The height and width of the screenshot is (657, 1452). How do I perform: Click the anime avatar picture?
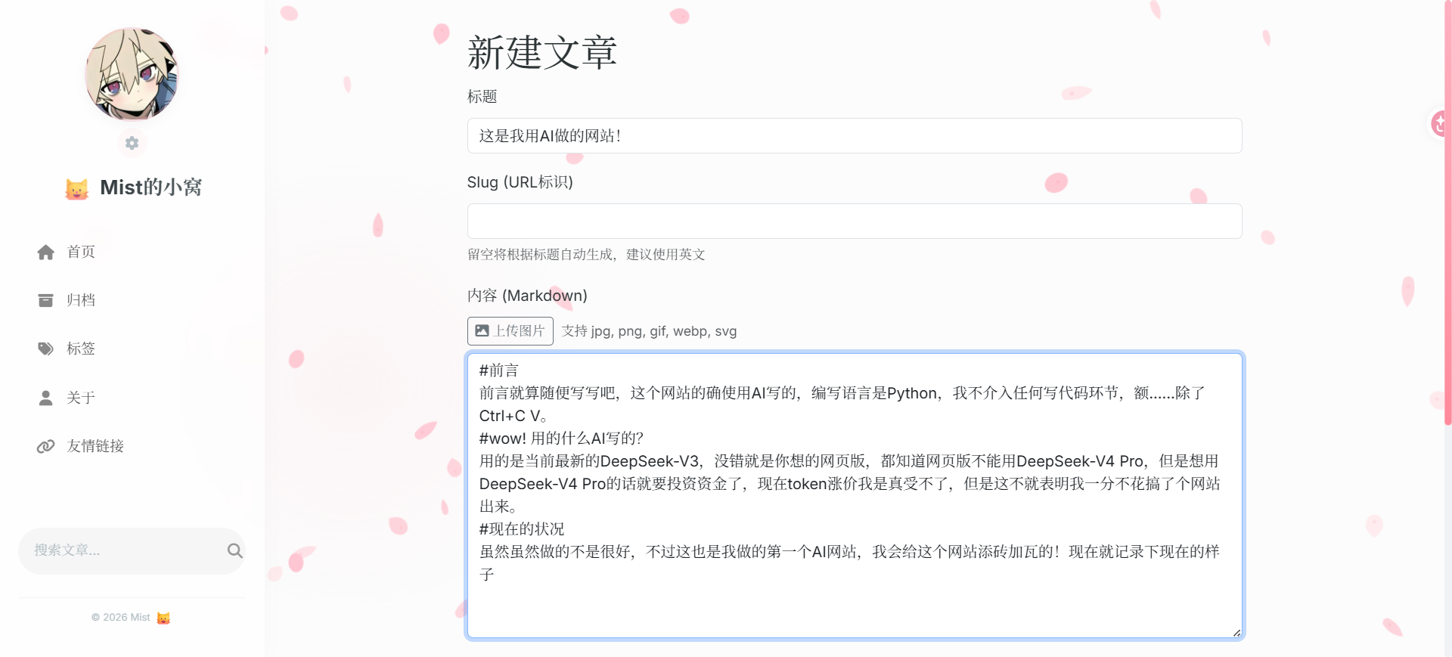(132, 74)
